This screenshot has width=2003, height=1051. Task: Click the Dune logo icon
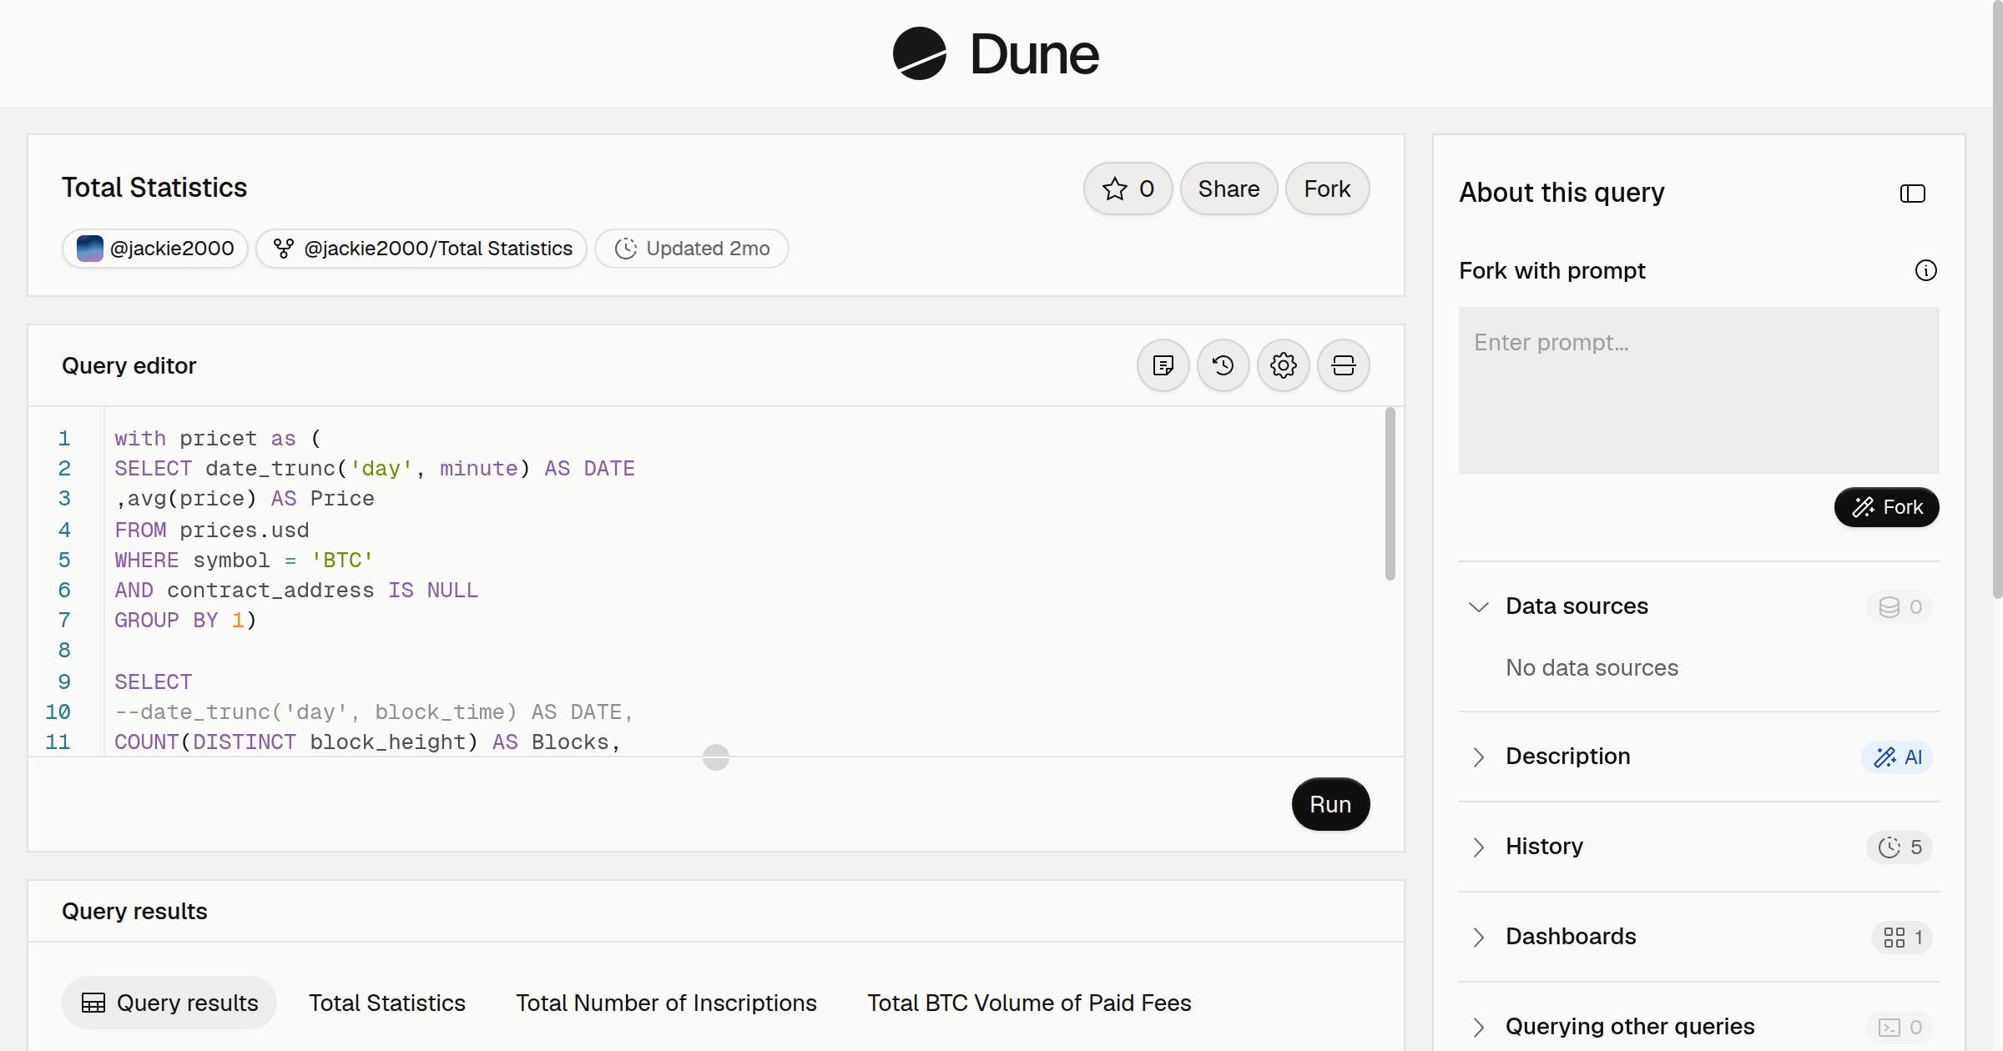[919, 53]
